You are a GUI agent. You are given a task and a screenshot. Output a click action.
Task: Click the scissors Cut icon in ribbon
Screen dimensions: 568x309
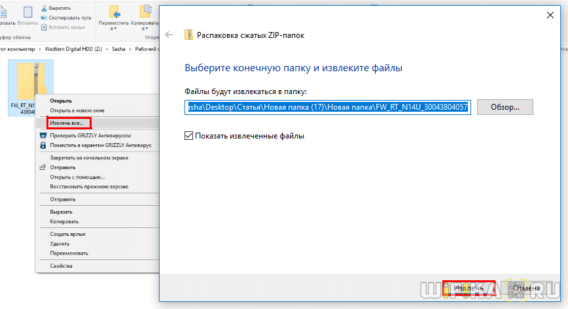[x=43, y=8]
